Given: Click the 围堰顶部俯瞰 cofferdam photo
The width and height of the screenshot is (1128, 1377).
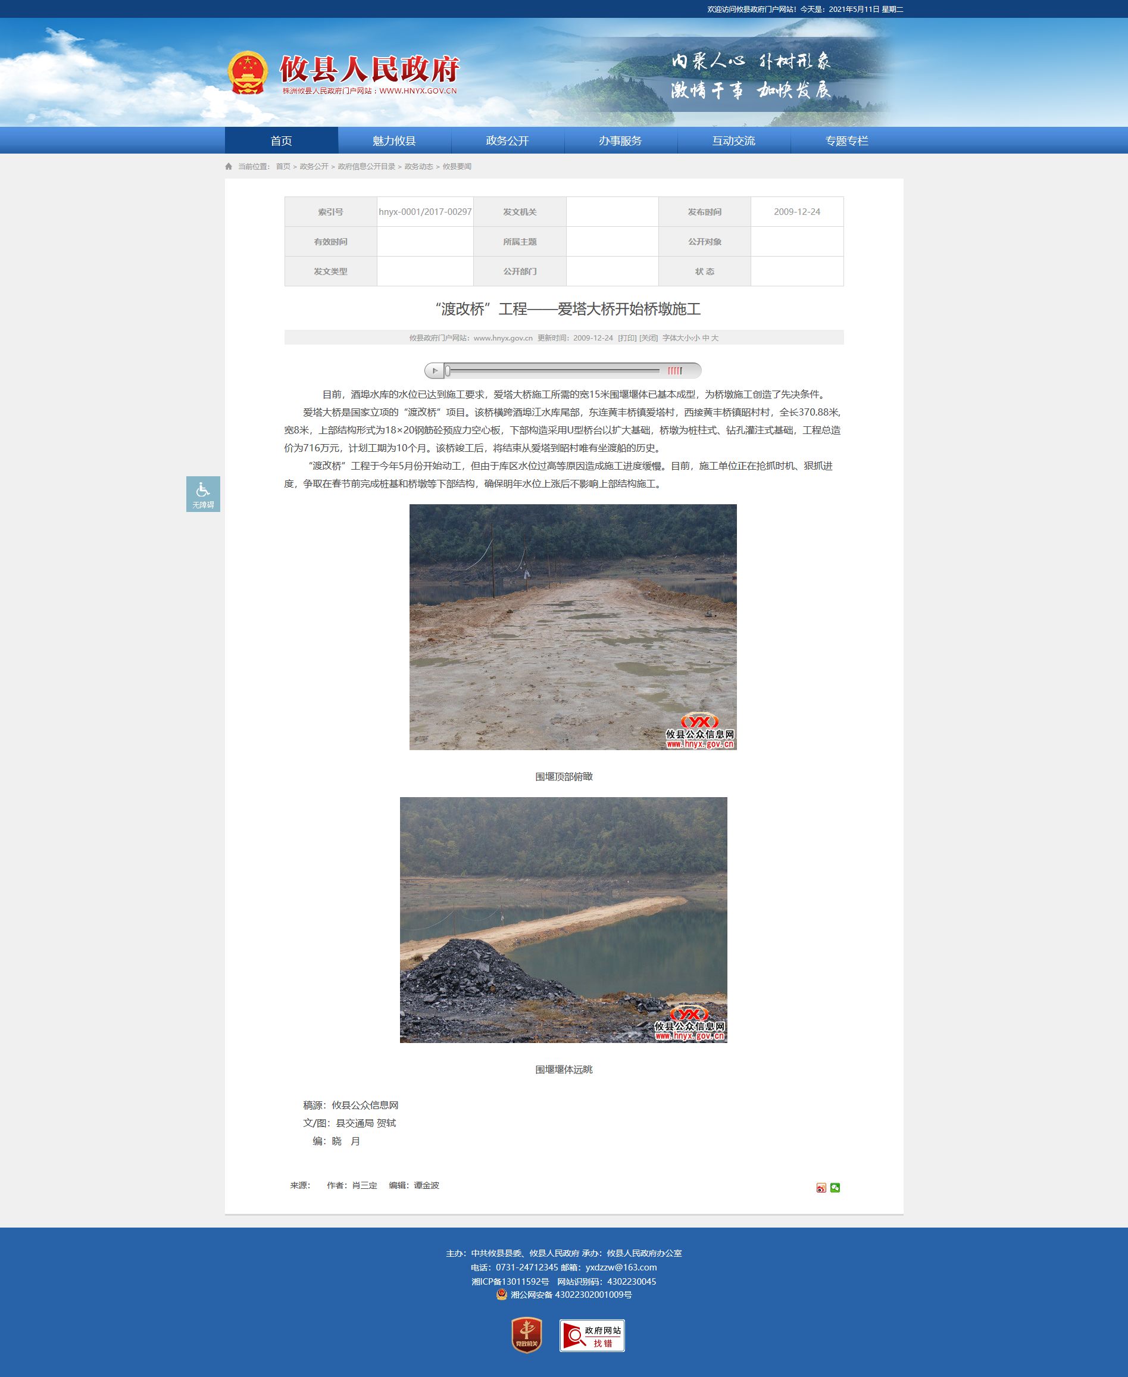Looking at the screenshot, I should point(573,626).
